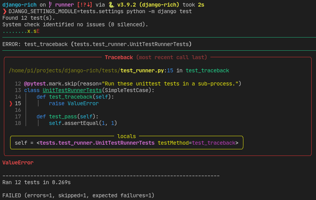316x200 pixels.
Task: Click the 'took 2s' duration text
Action: tap(193, 5)
